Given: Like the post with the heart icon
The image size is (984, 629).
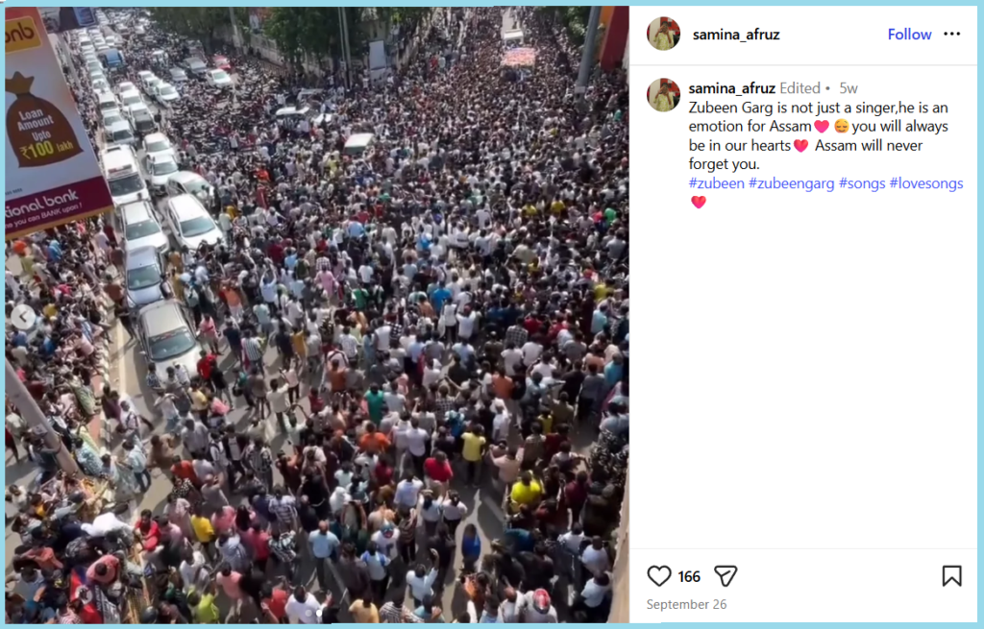Looking at the screenshot, I should 659,575.
